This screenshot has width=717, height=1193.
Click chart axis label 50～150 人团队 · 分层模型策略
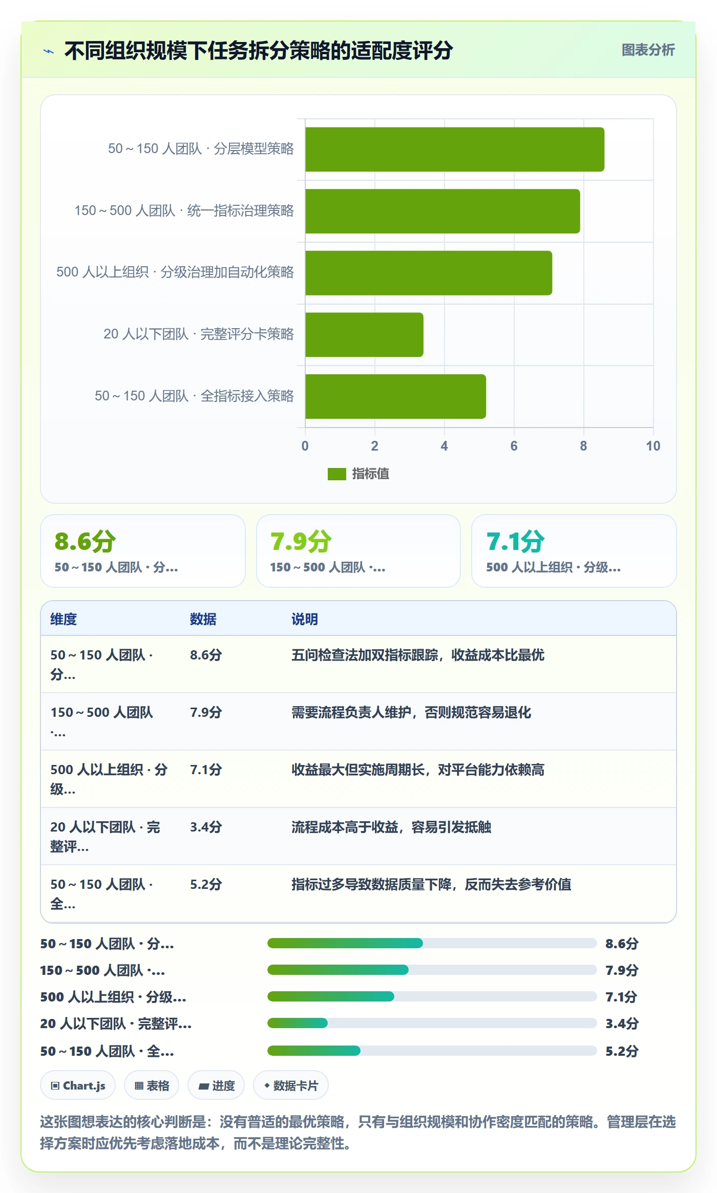coord(201,149)
